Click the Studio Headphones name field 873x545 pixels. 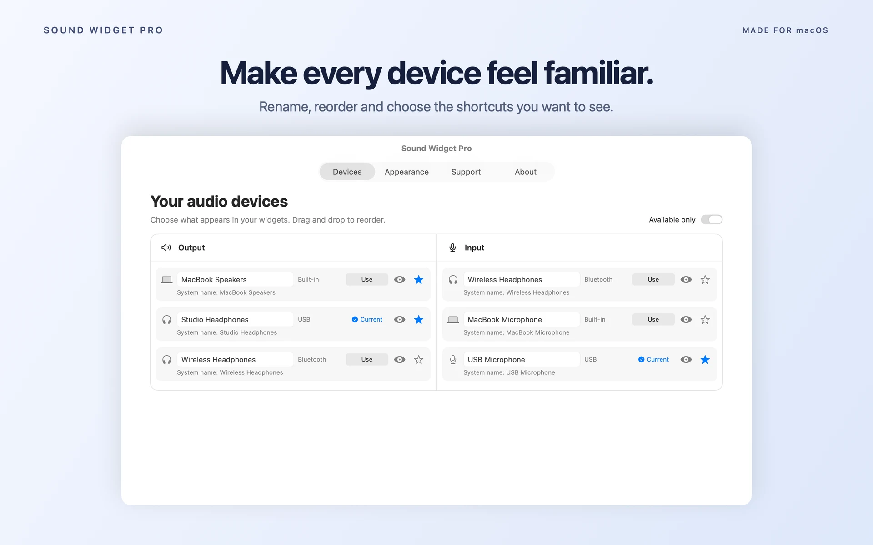pyautogui.click(x=235, y=320)
